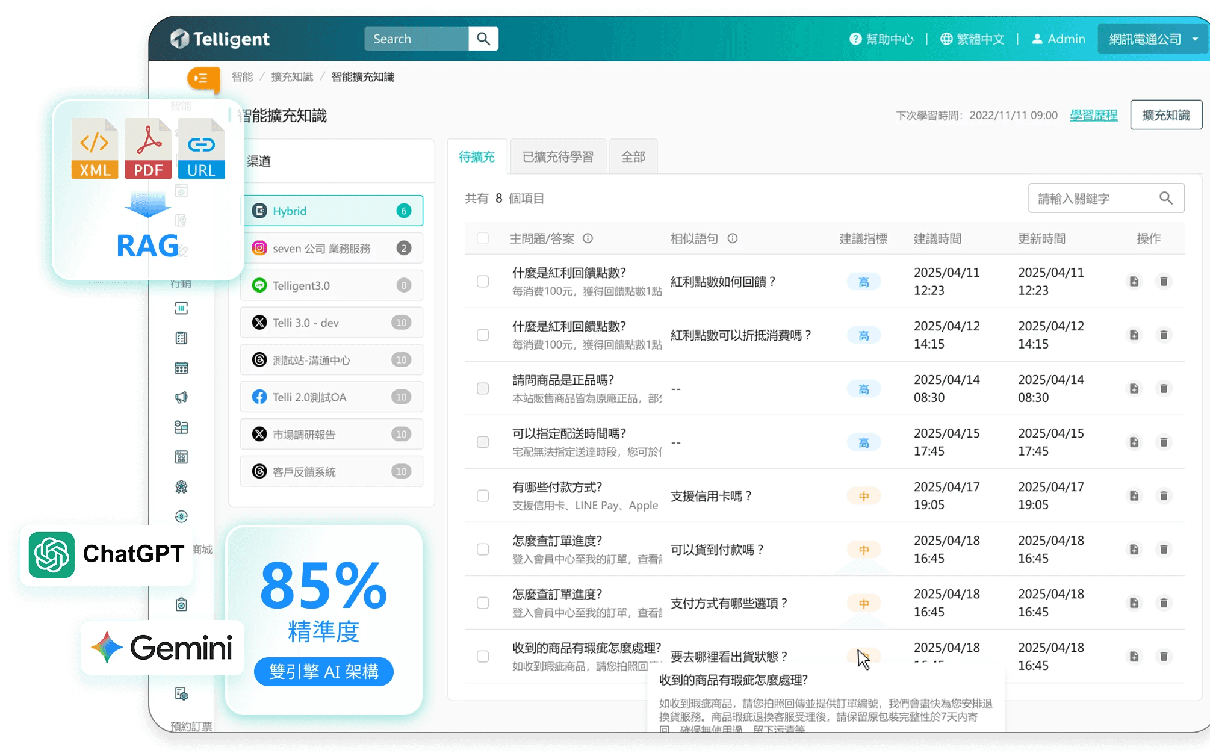Viewport: 1210px width, 756px height.
Task: Click the calendar icon in left sidebar
Action: pyautogui.click(x=181, y=368)
